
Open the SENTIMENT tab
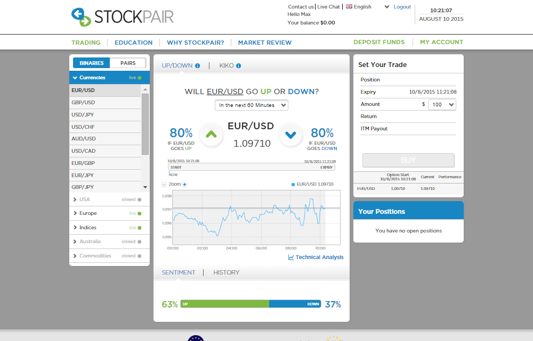pos(179,272)
